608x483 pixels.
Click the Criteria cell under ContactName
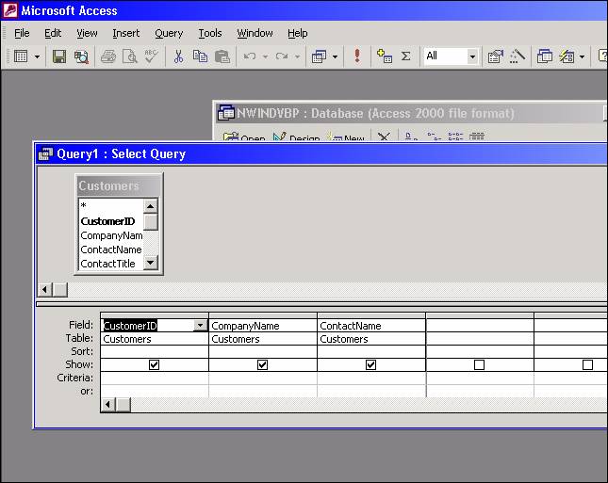tap(370, 378)
